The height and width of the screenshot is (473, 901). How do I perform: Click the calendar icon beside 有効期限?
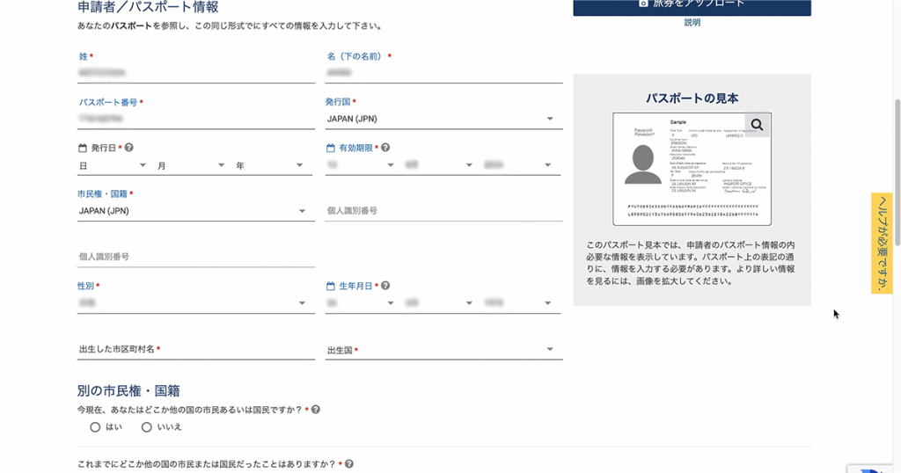click(x=331, y=148)
